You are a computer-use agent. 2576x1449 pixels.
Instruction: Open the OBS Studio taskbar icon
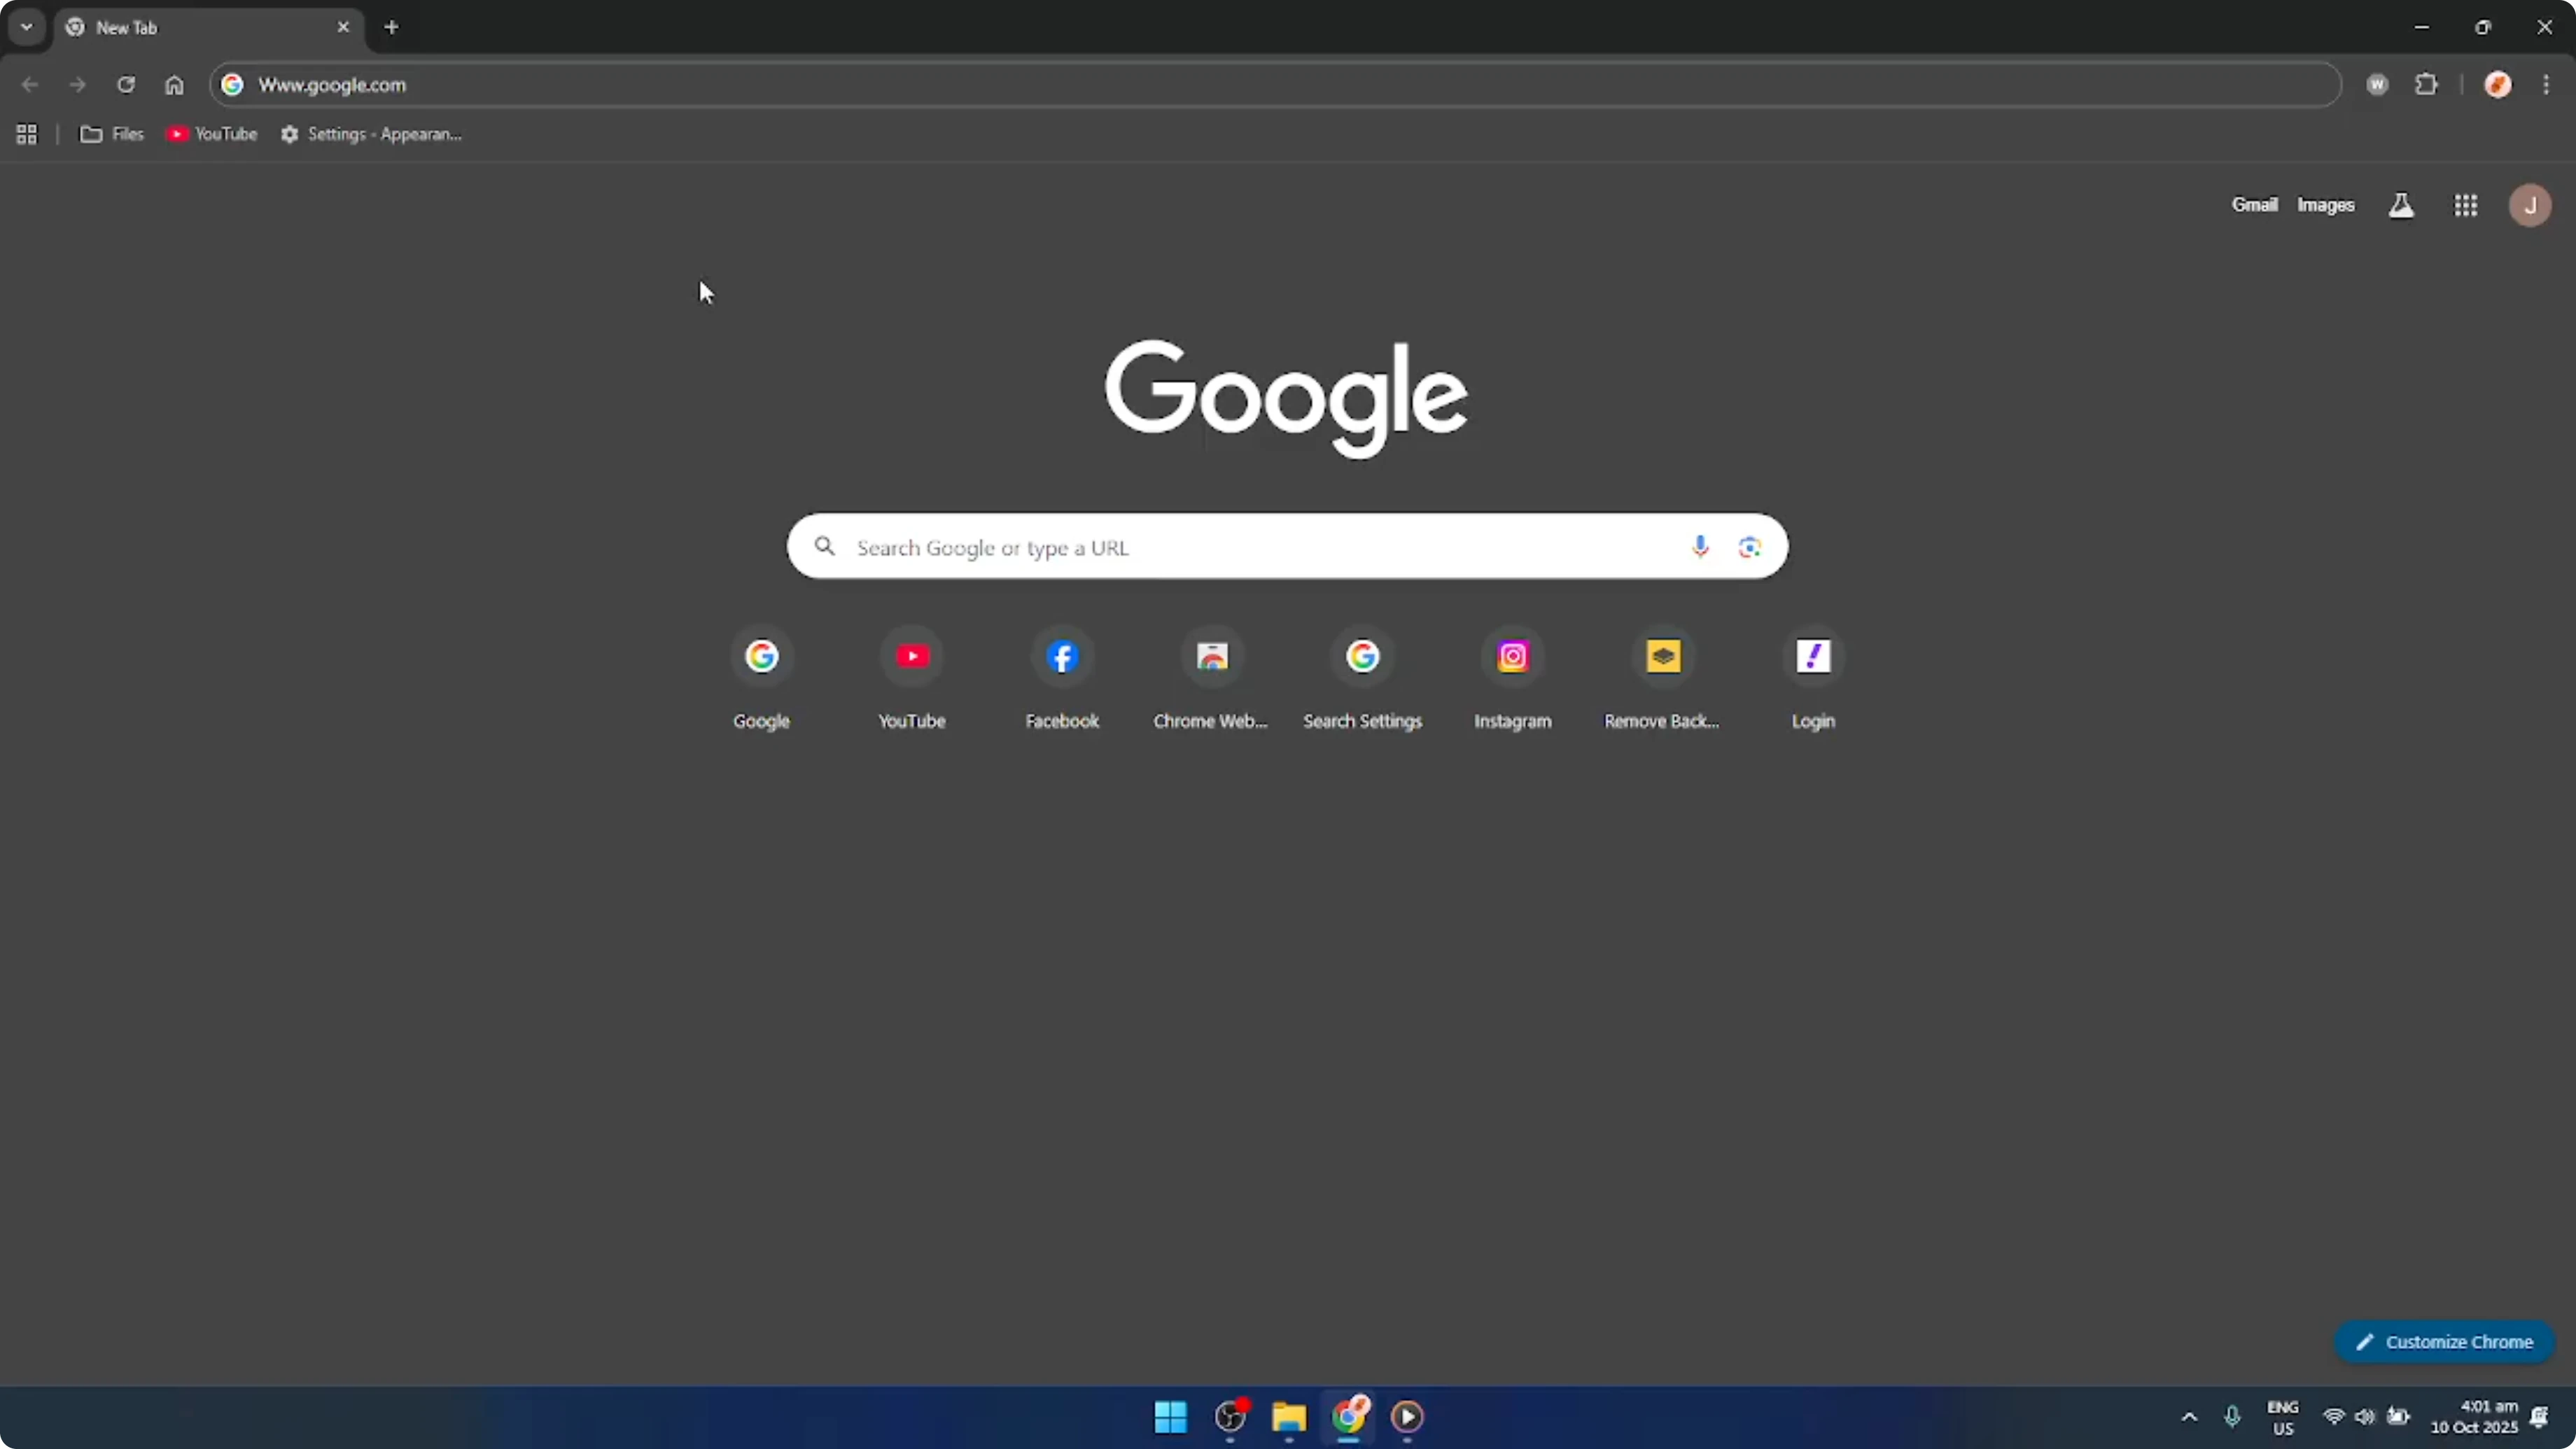click(1230, 1416)
